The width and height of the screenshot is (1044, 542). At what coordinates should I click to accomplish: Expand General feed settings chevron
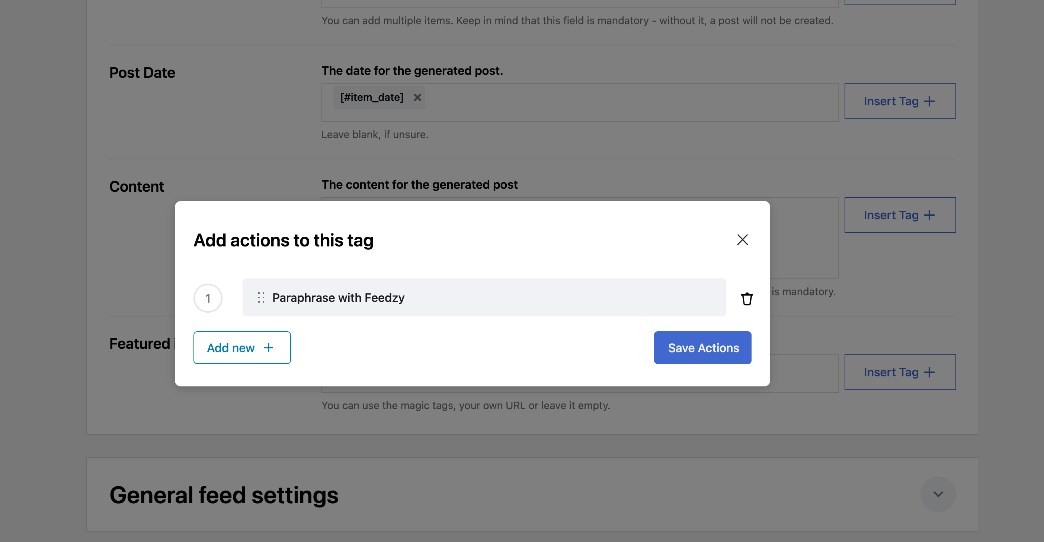[938, 494]
